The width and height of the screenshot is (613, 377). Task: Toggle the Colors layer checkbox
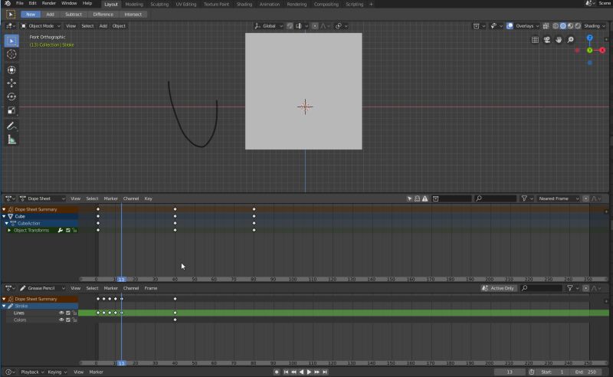click(68, 320)
